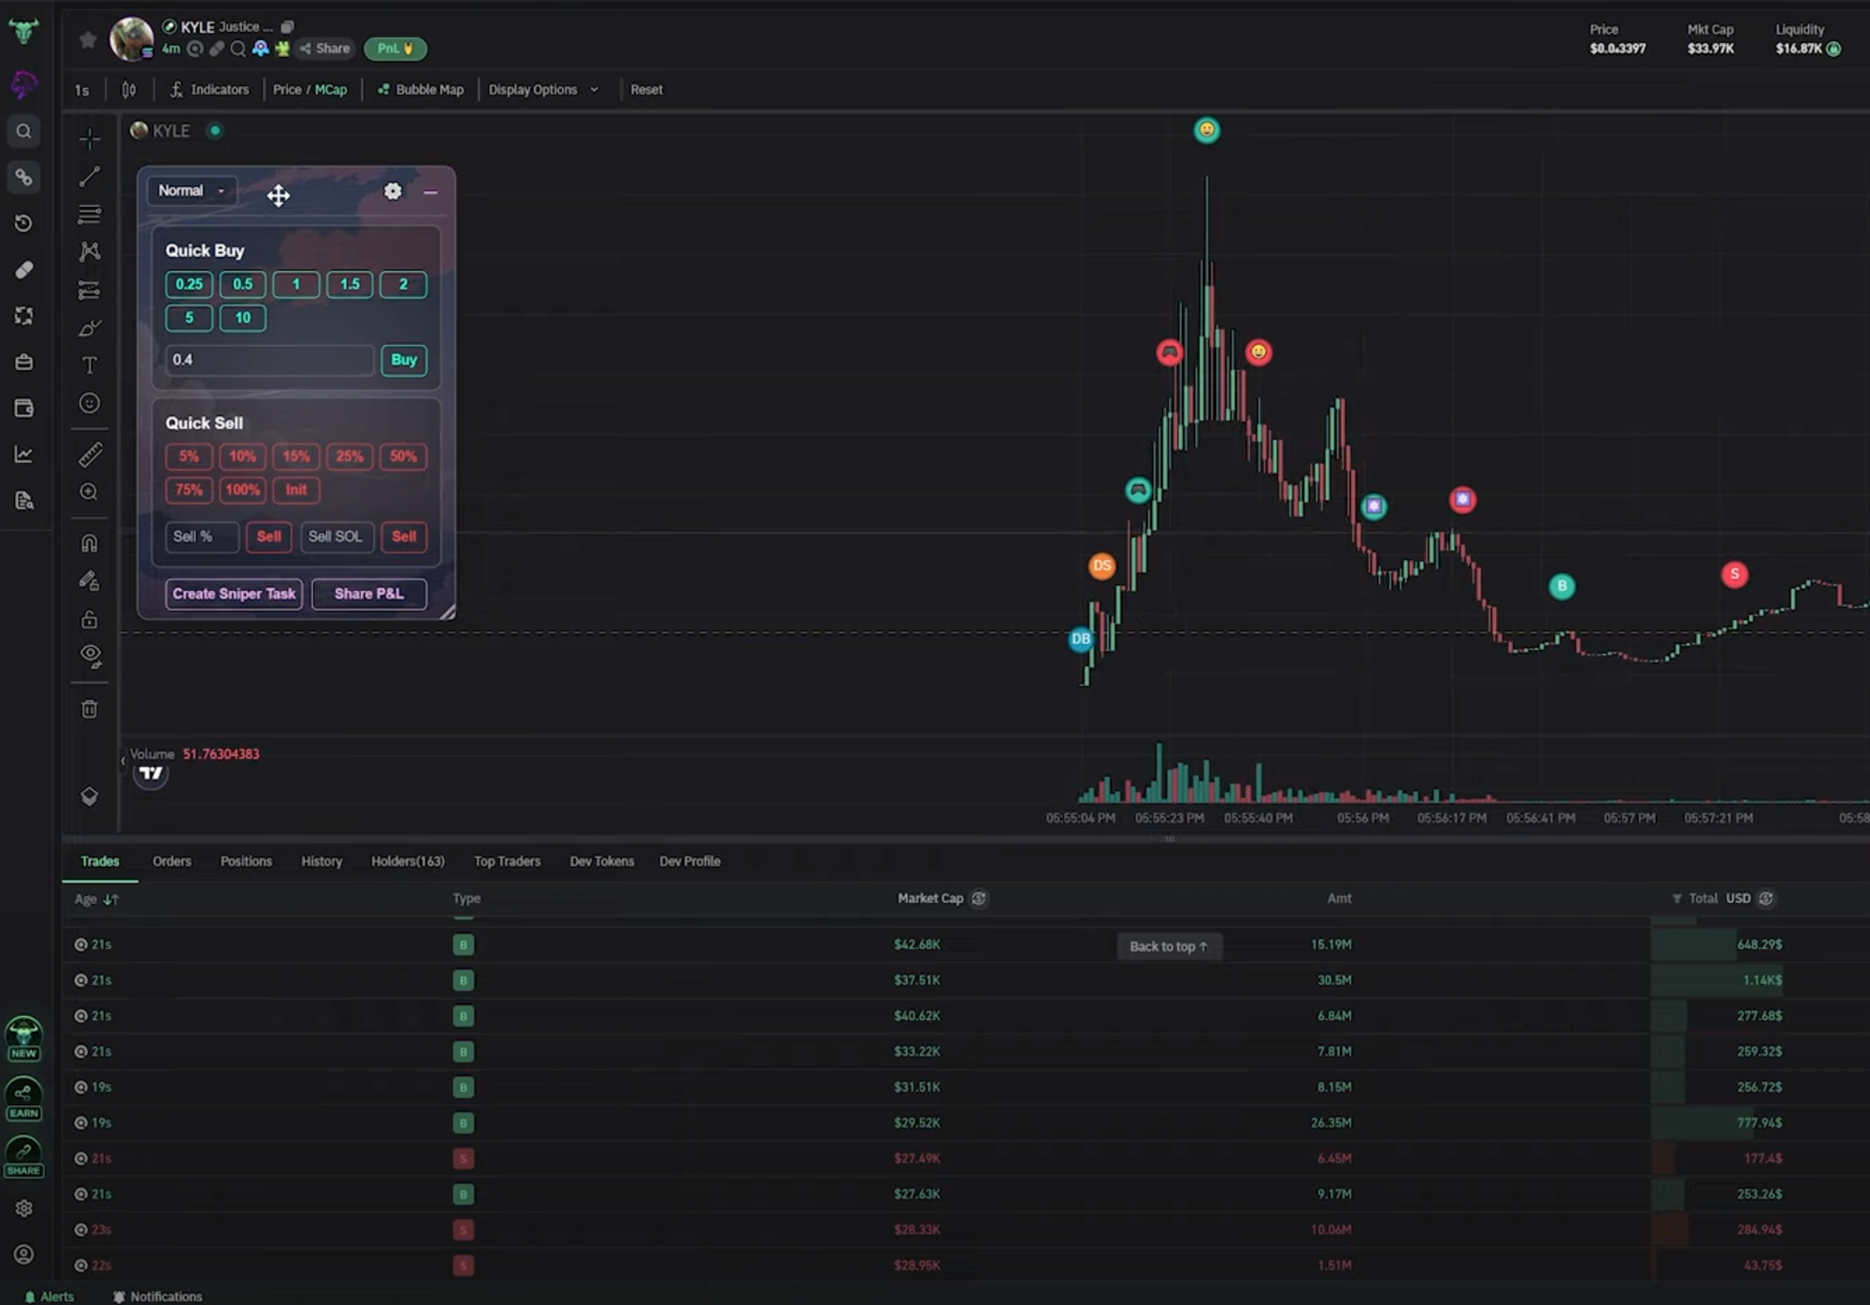This screenshot has width=1870, height=1305.
Task: Open the Bubble Map view
Action: pyautogui.click(x=420, y=89)
